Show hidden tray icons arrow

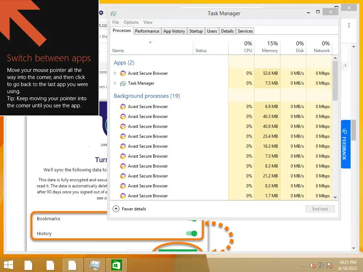pyautogui.click(x=304, y=265)
